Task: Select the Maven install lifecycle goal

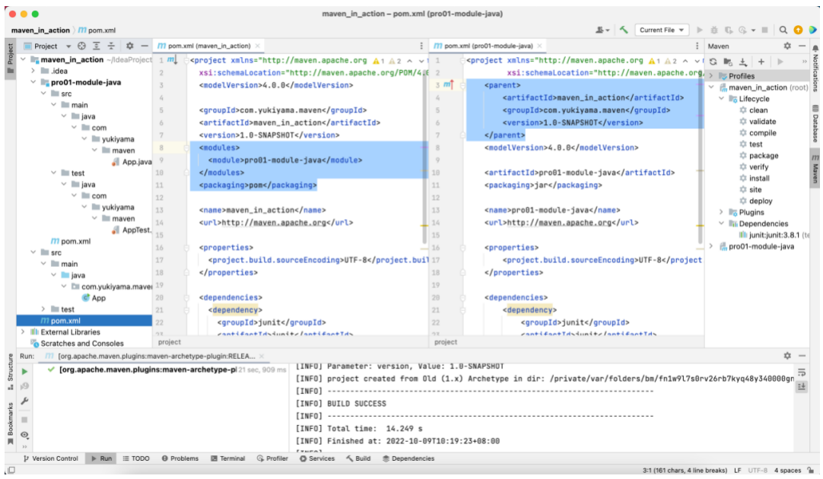Action: (x=759, y=179)
